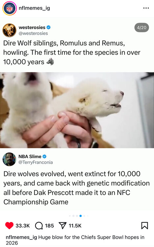Share the post with paper plane icon
The width and height of the screenshot is (154, 247).
pyautogui.click(x=63, y=226)
